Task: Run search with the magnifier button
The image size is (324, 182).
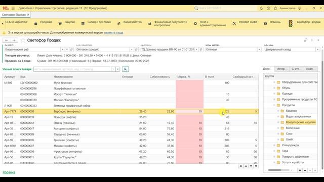Action: (x=125, y=69)
